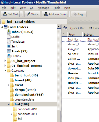Open the Go menu

(32, 8)
